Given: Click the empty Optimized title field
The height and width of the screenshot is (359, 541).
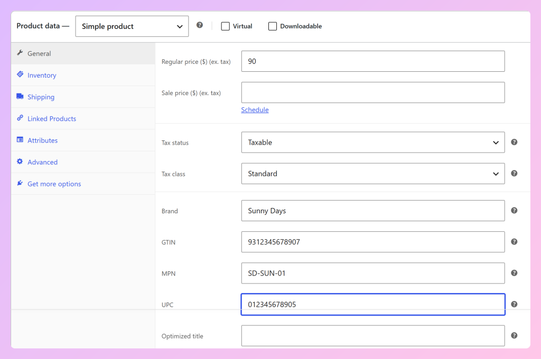Looking at the screenshot, I should 373,336.
